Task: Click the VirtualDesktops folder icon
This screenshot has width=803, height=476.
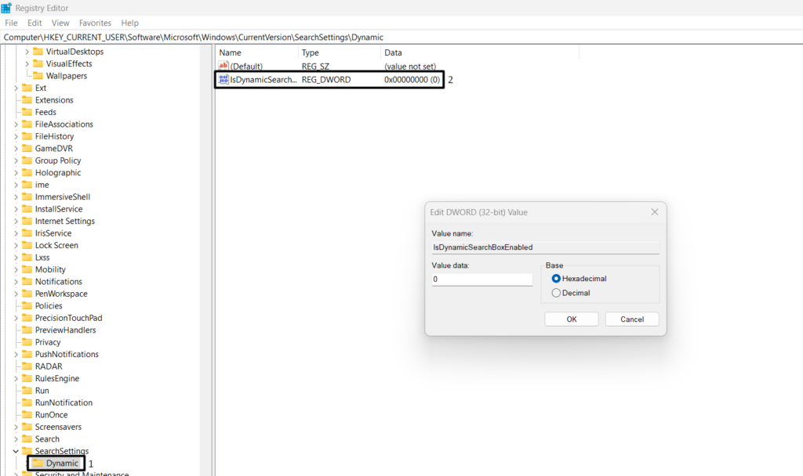Action: 38,51
